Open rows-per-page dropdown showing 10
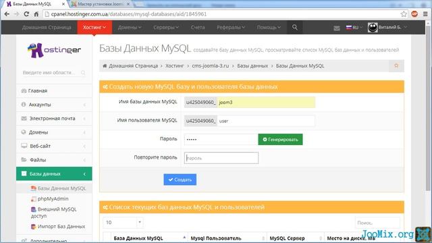This screenshot has height=243, width=432. (123, 222)
